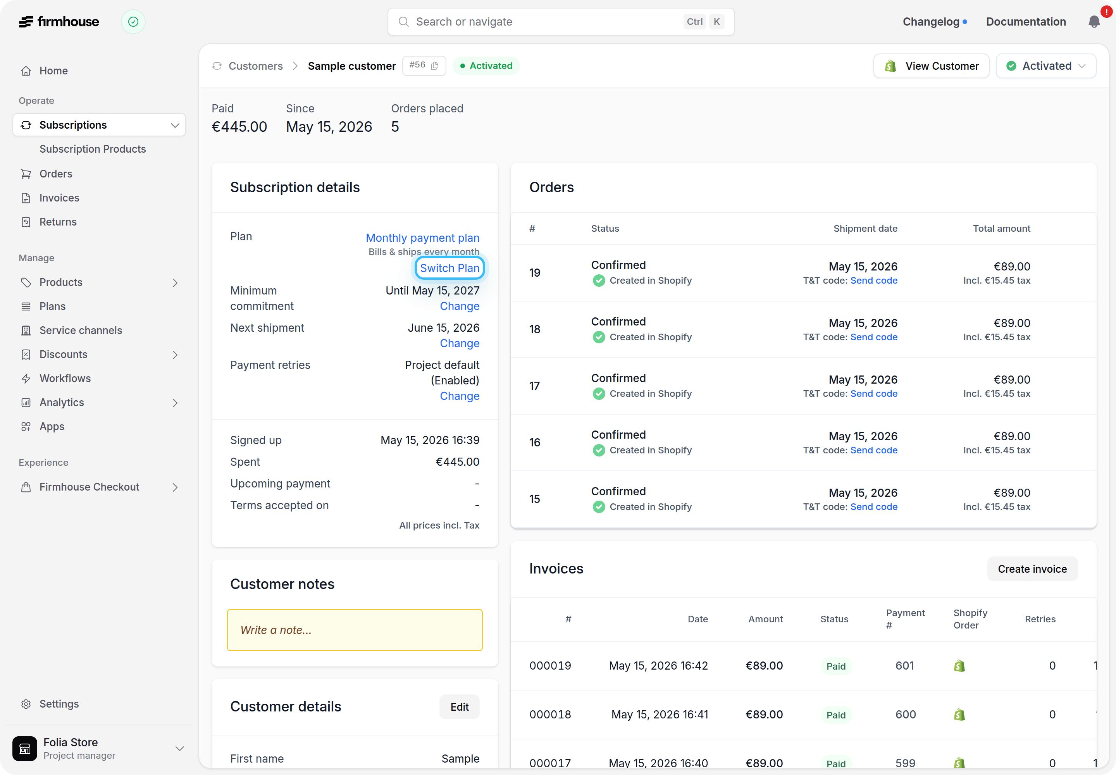The width and height of the screenshot is (1116, 775).
Task: Click order number 18 row
Action: [x=803, y=329]
